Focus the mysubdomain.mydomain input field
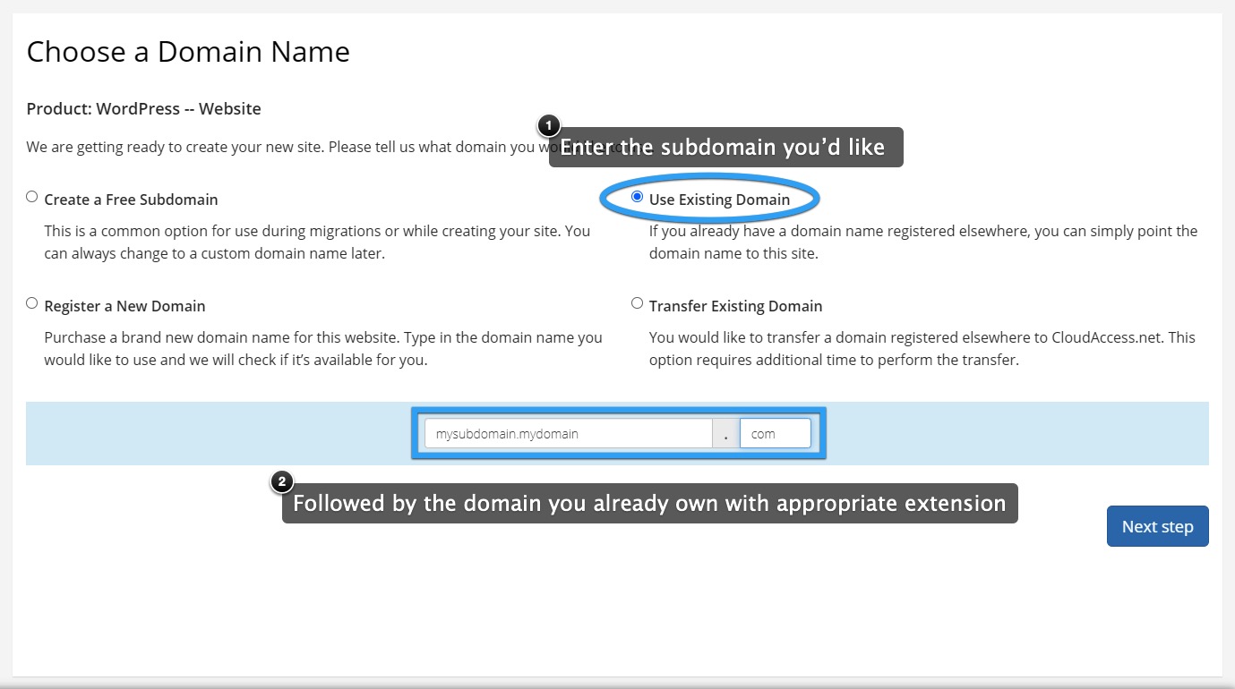 [x=569, y=433]
